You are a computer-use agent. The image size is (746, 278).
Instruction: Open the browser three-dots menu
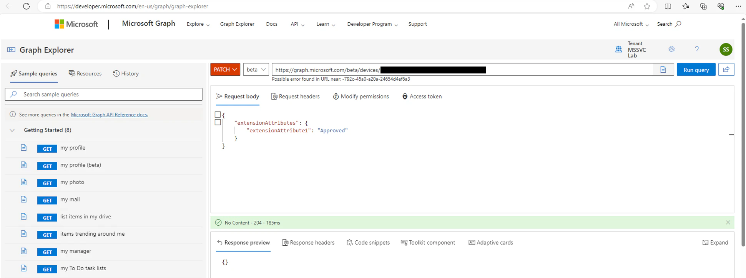[738, 6]
